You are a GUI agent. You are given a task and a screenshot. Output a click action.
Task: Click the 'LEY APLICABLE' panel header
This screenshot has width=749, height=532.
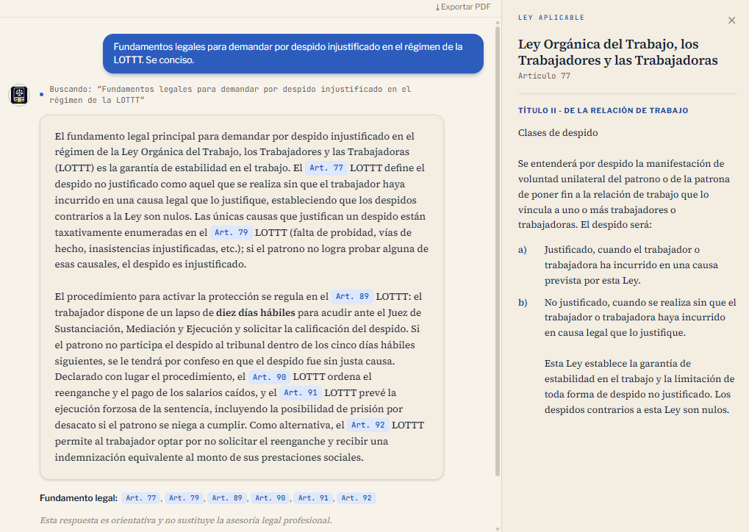click(x=551, y=18)
